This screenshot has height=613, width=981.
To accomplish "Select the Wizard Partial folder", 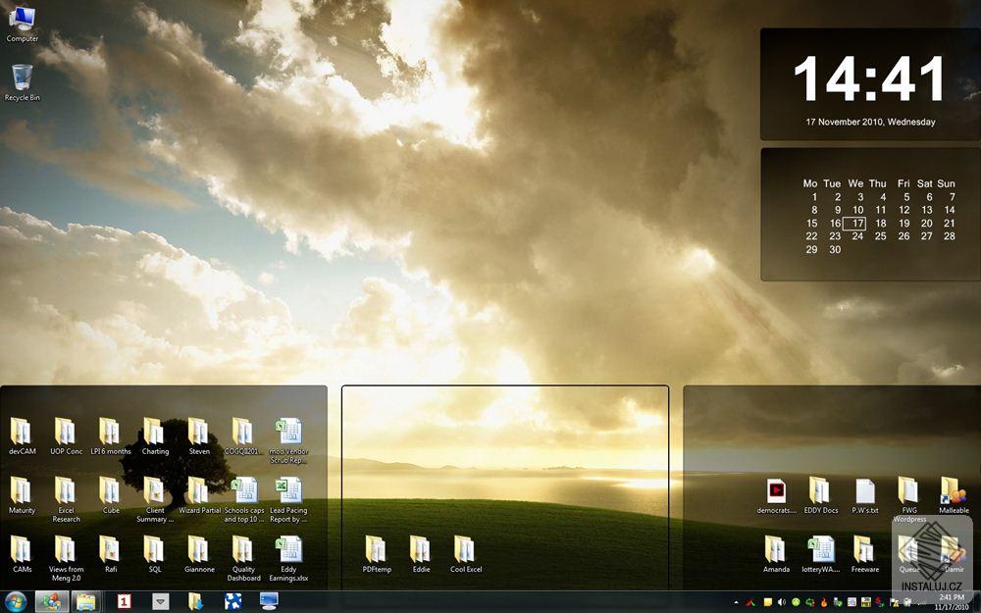I will pos(199,495).
